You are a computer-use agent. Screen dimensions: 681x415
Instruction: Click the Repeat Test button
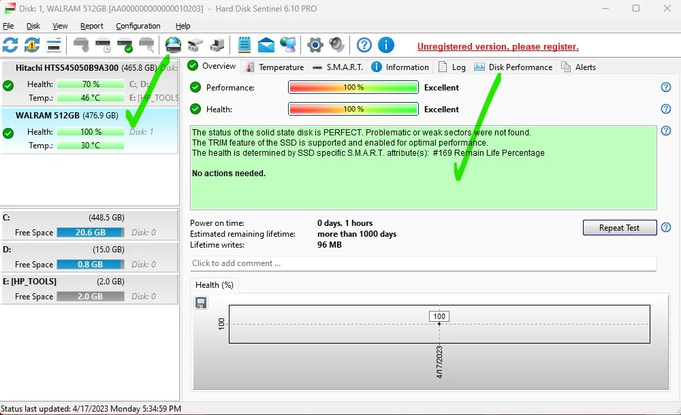coord(619,227)
